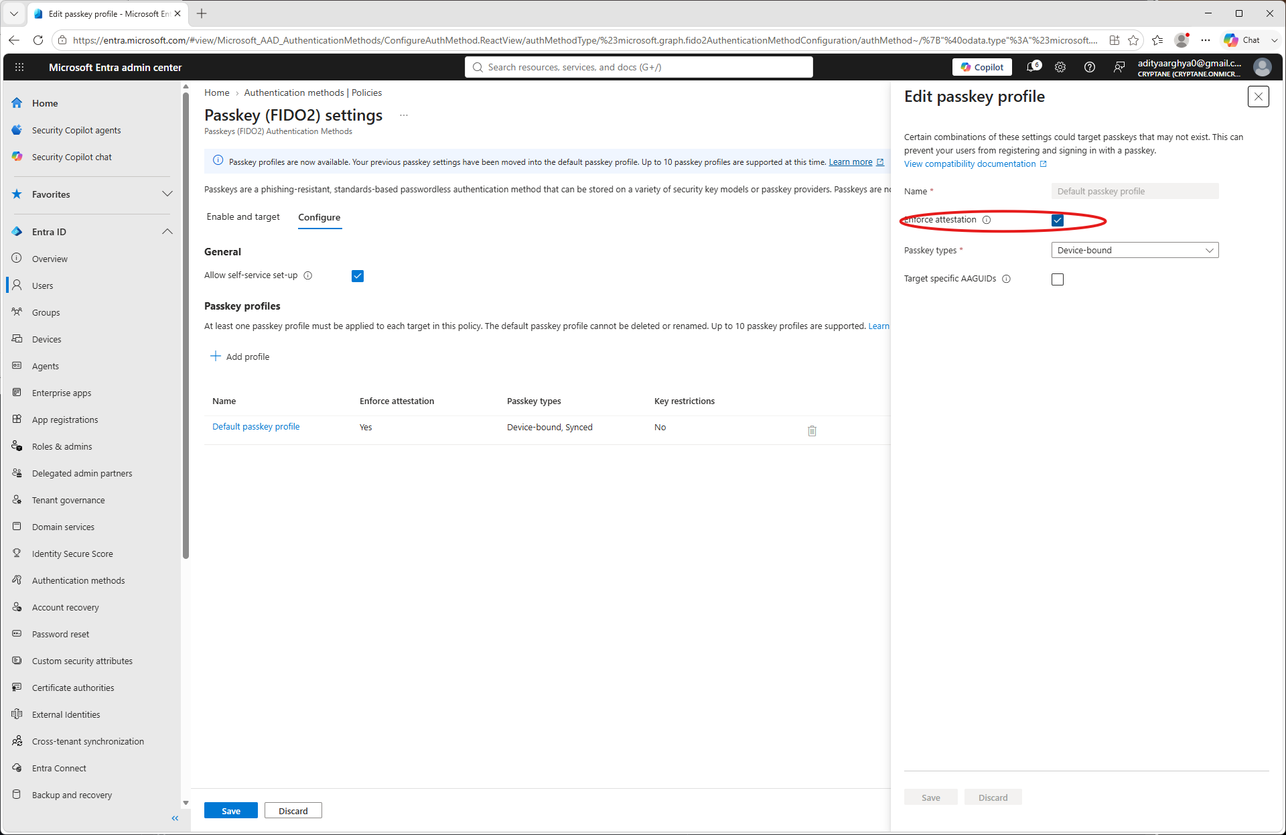This screenshot has height=835, width=1286.
Task: Click the Devices icon in sidebar
Action: click(17, 338)
